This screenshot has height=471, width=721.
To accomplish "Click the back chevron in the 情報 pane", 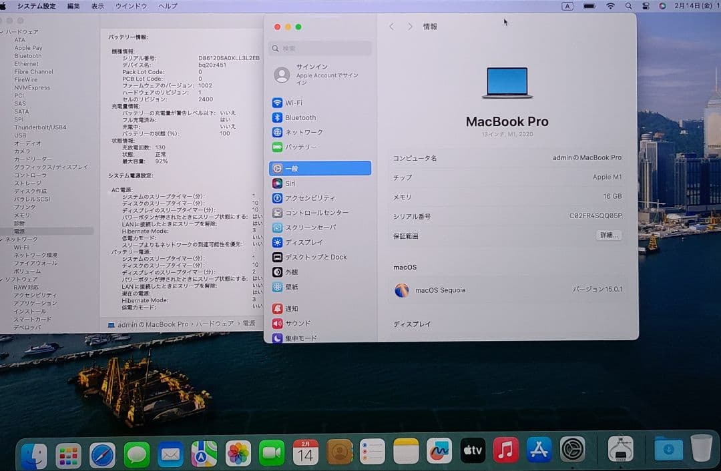I will click(392, 27).
